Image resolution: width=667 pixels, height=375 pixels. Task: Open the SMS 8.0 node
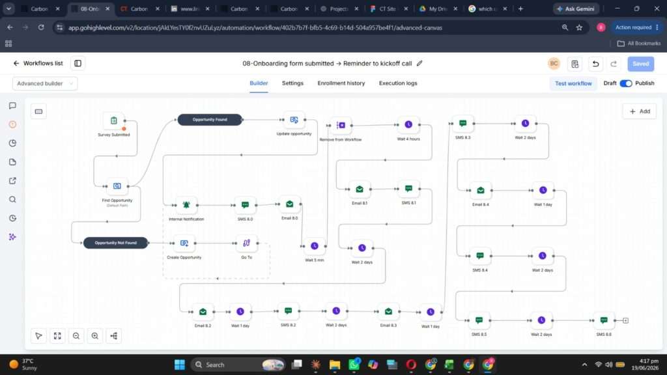245,205
